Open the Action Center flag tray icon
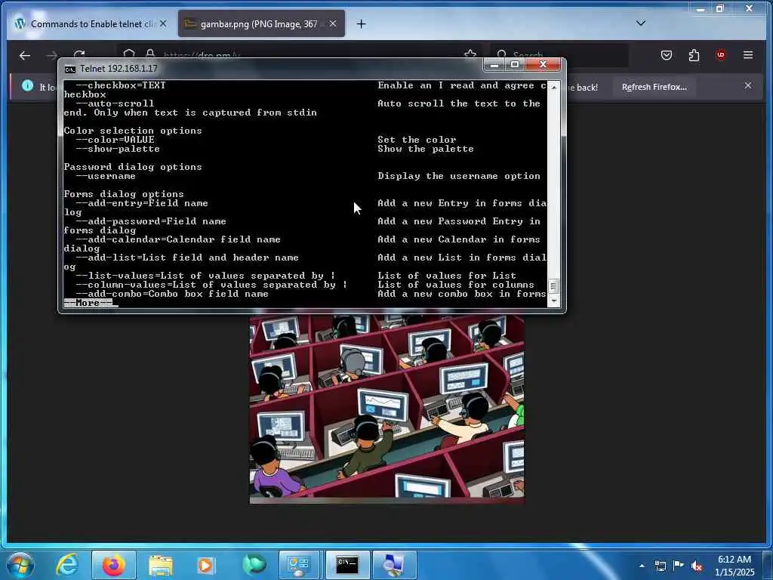 coord(679,566)
